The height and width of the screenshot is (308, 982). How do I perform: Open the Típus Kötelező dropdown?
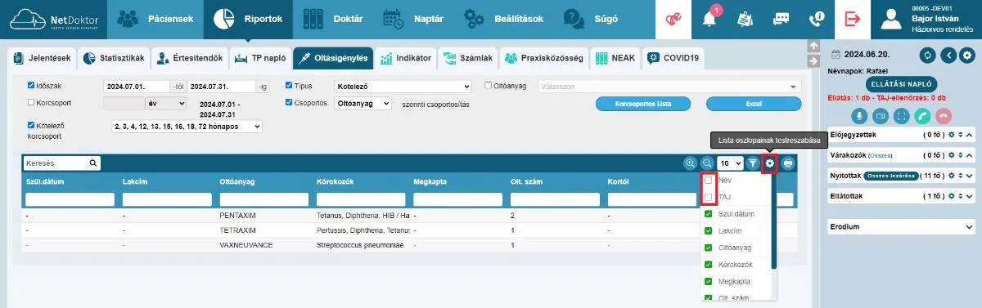(403, 86)
